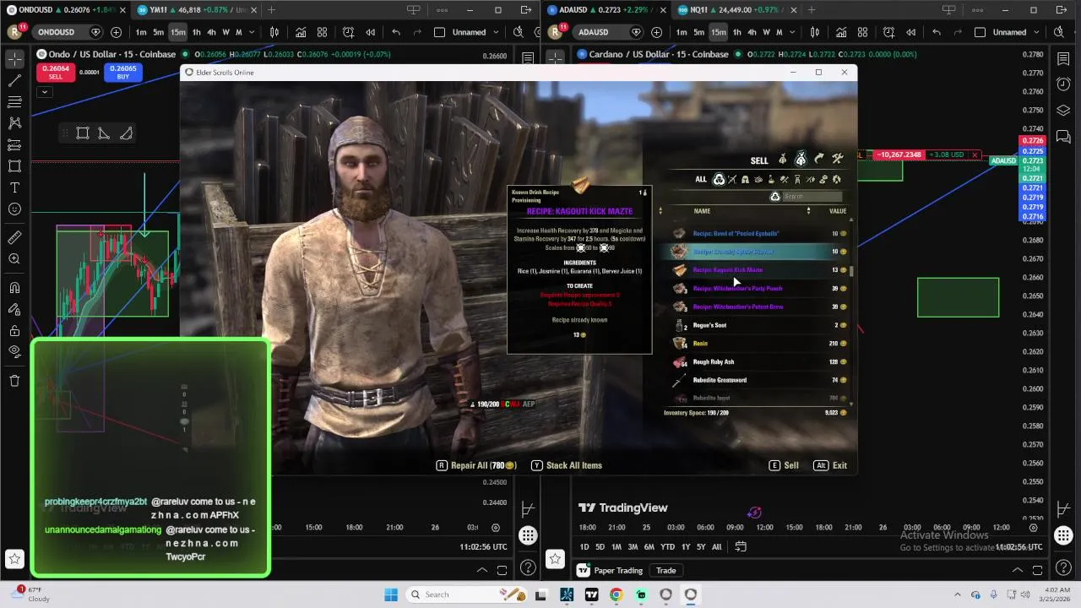Open the text tool marked T
1081x608 pixels.
[14, 187]
